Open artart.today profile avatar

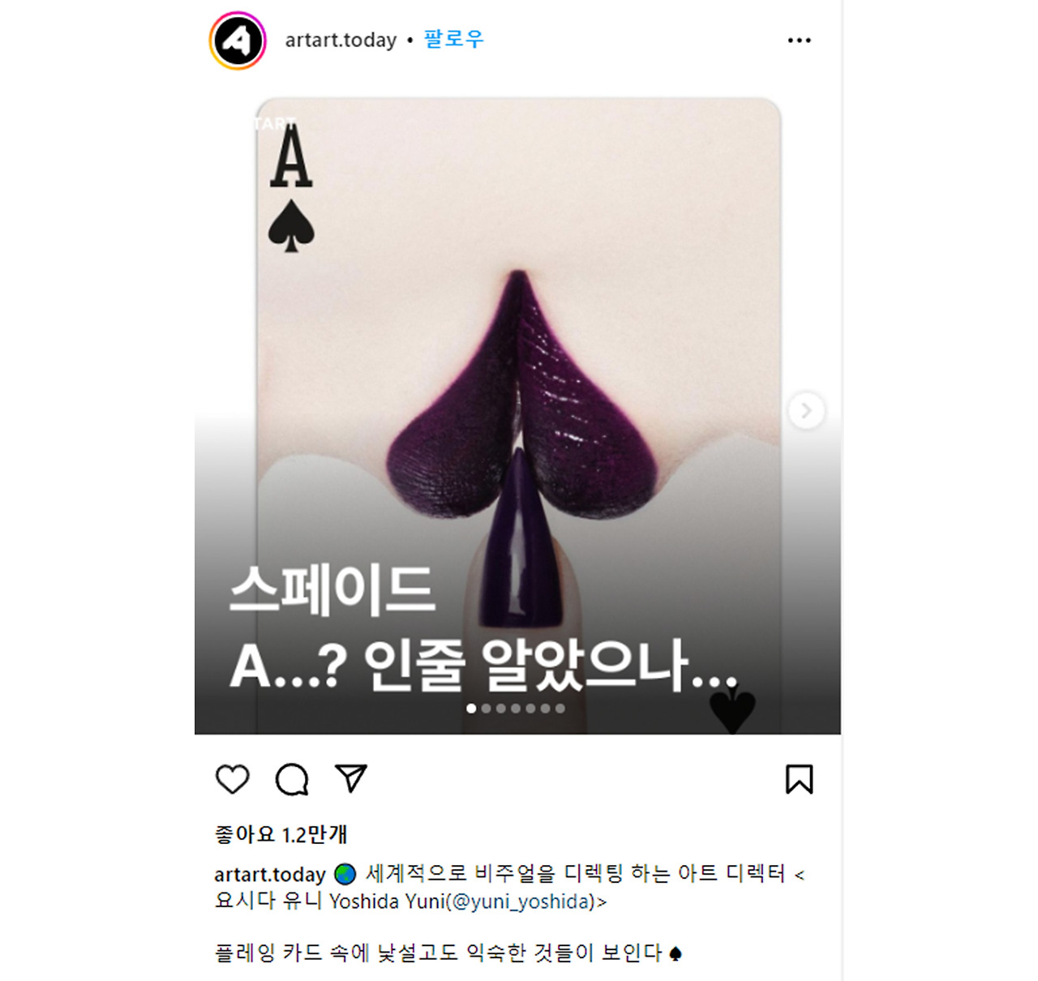[x=238, y=41]
